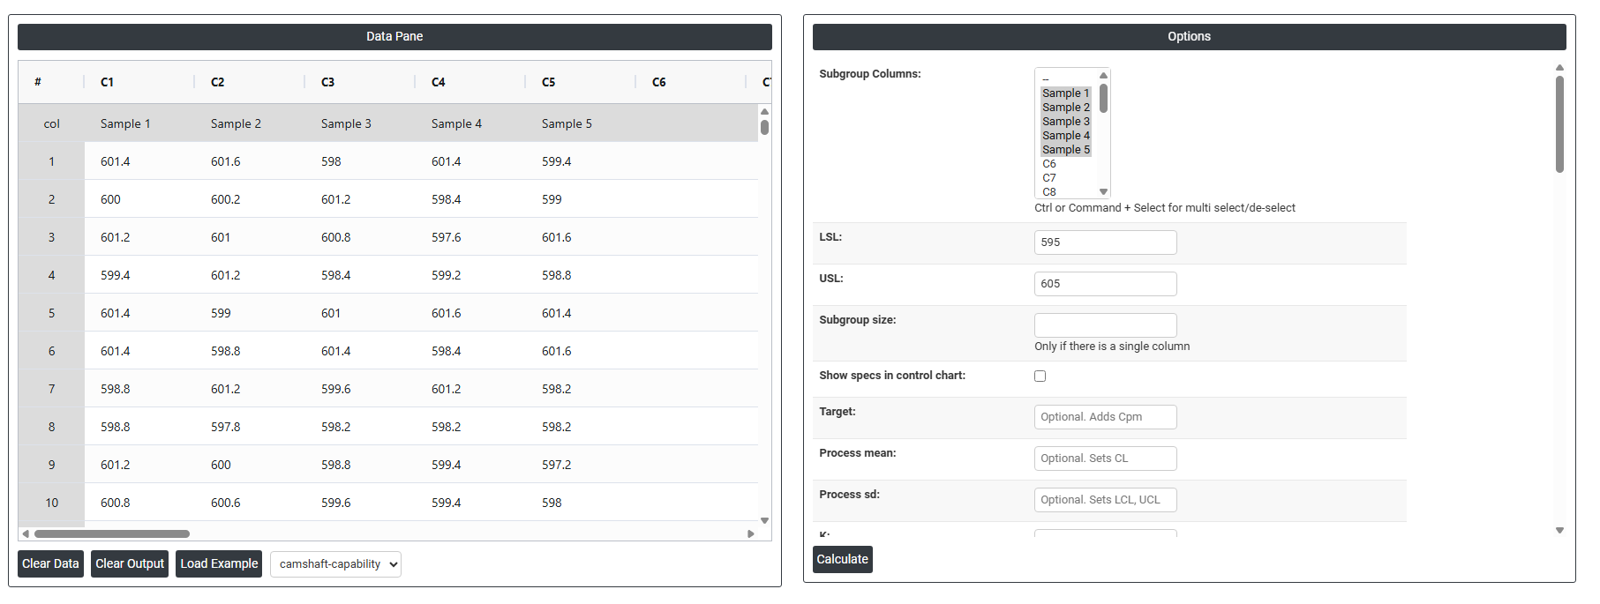
Task: Select the C6 column header
Action: [x=659, y=82]
